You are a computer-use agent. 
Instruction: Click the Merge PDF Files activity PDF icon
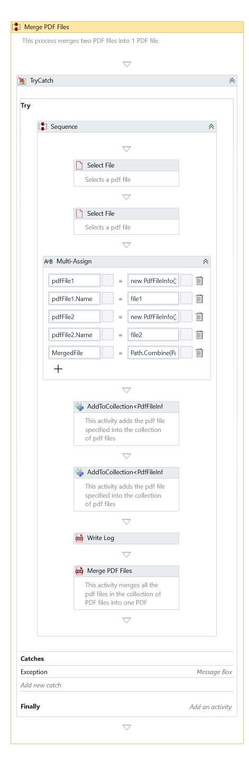(79, 571)
